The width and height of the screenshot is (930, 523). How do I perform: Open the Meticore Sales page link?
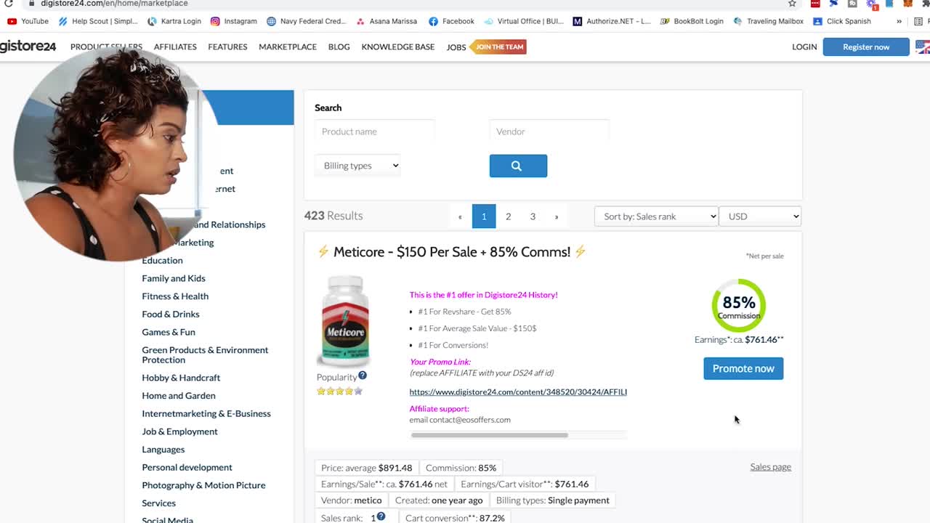pyautogui.click(x=770, y=467)
